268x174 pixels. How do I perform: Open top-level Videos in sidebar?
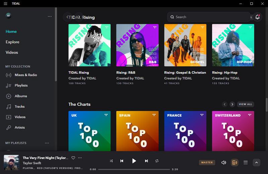[12, 53]
